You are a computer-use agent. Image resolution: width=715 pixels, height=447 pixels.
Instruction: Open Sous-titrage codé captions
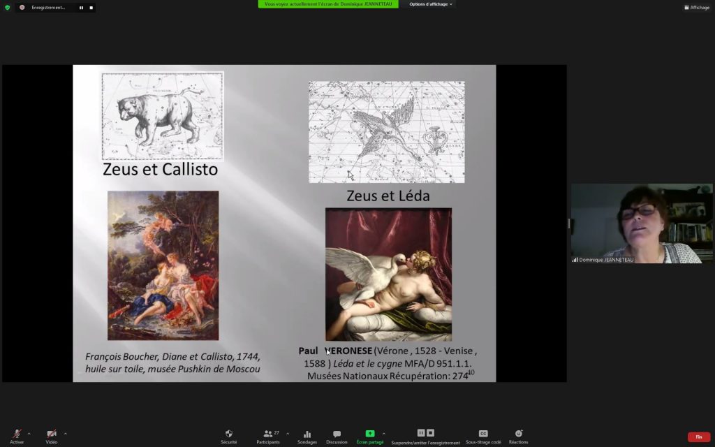click(x=483, y=437)
